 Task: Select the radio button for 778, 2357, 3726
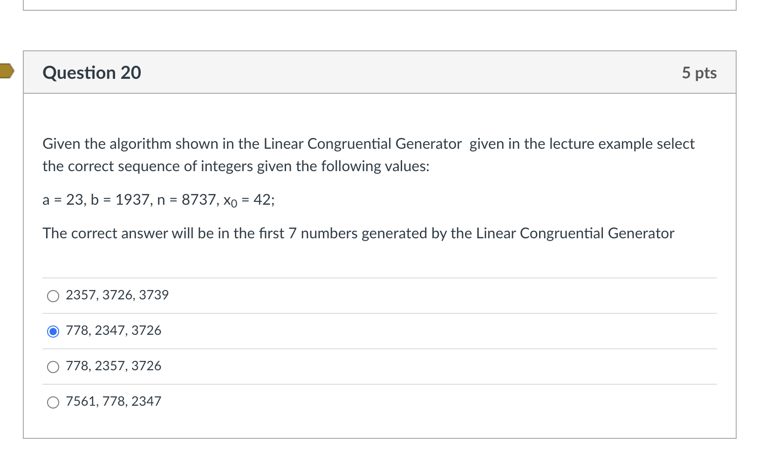pos(53,367)
